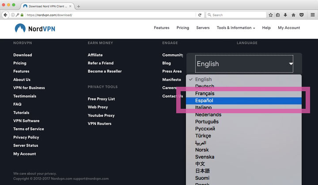Choose 日本語 in the language list
Screen dimensions: 318x185
[244, 171]
